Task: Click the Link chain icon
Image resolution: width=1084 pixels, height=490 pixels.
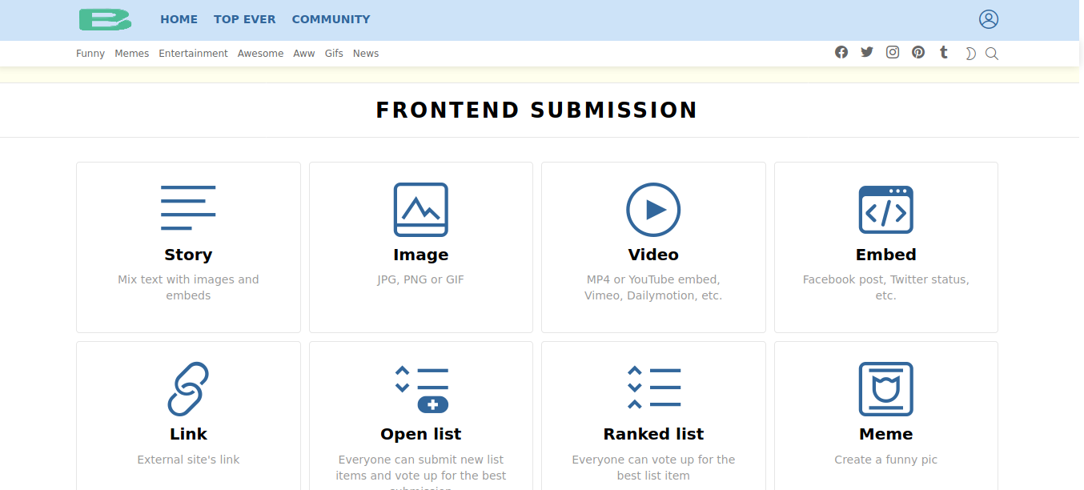Action: click(188, 389)
